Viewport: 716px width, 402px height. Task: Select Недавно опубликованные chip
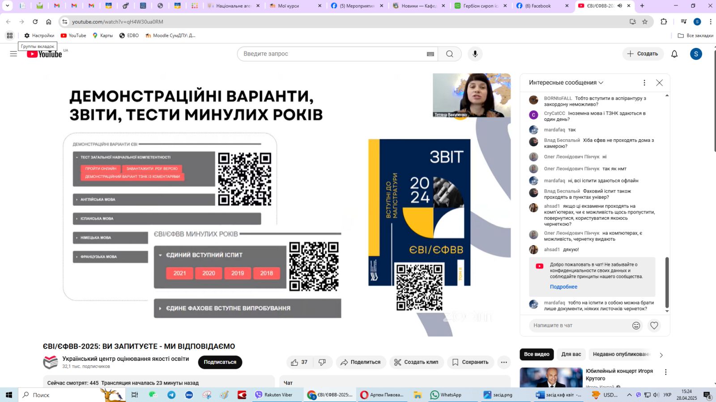(x=621, y=355)
